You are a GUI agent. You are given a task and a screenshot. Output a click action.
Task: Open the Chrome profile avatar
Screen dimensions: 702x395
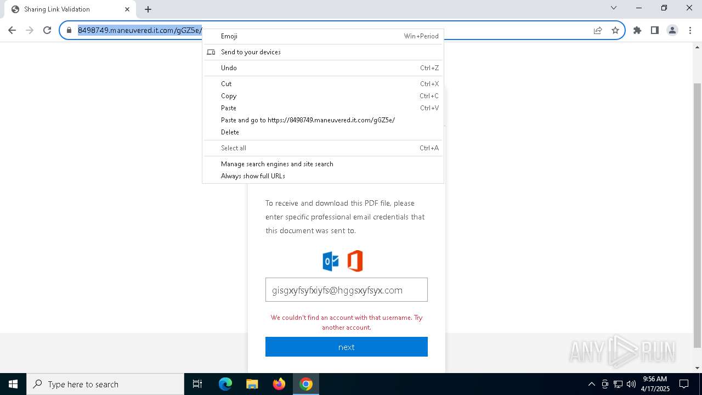pyautogui.click(x=672, y=30)
